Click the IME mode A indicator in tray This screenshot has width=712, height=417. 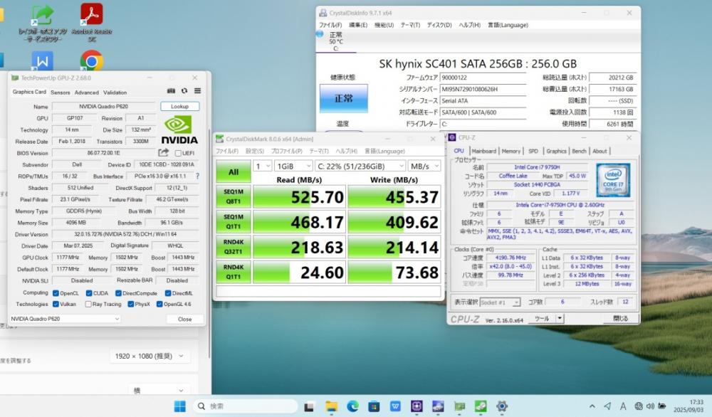[x=623, y=406]
